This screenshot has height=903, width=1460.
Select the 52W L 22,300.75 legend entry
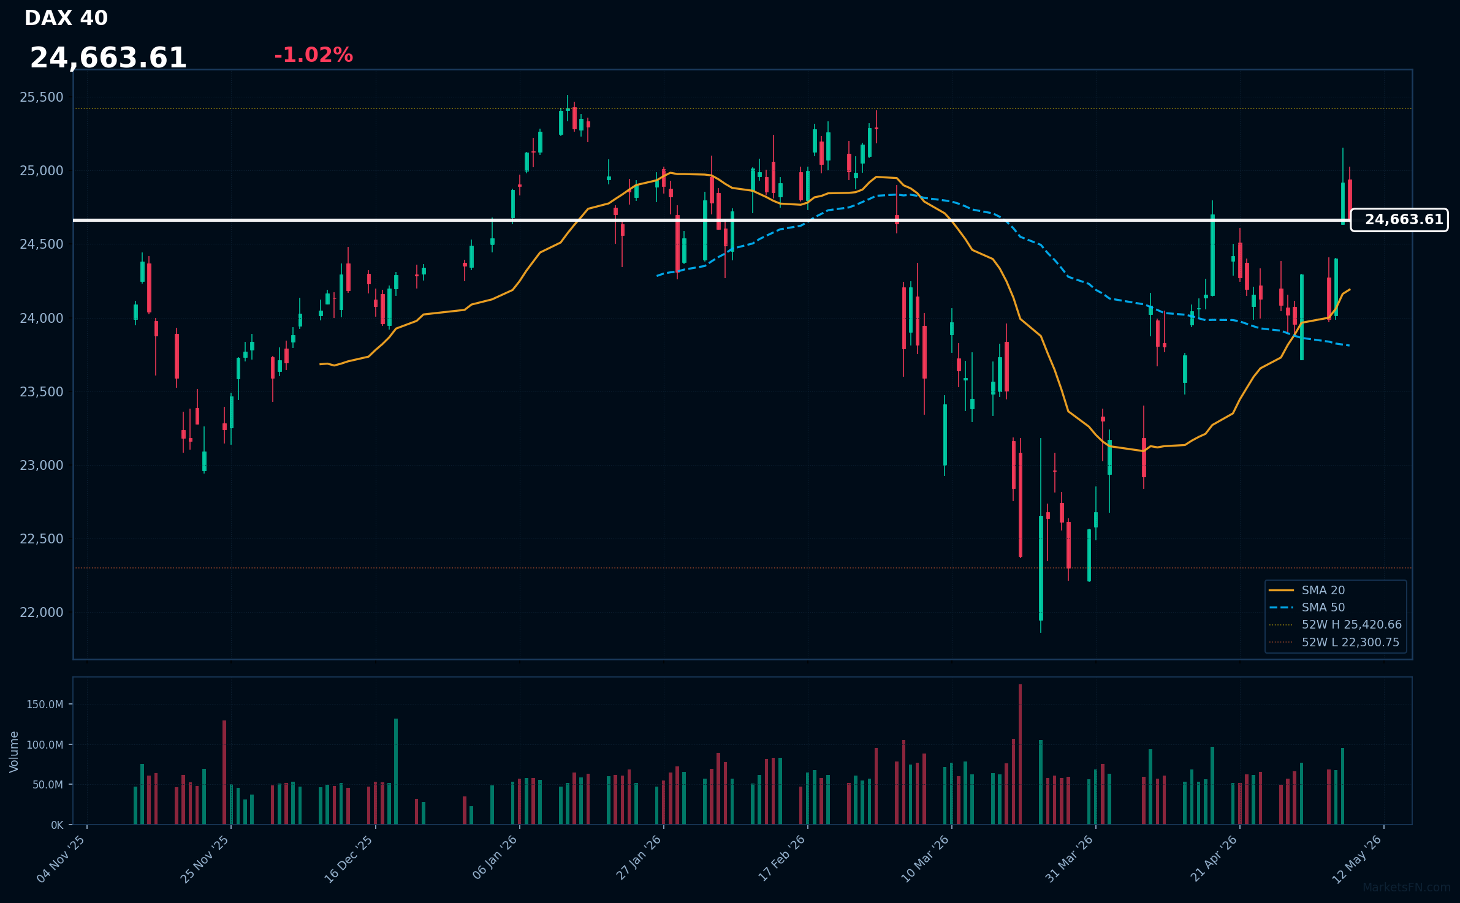click(1334, 642)
